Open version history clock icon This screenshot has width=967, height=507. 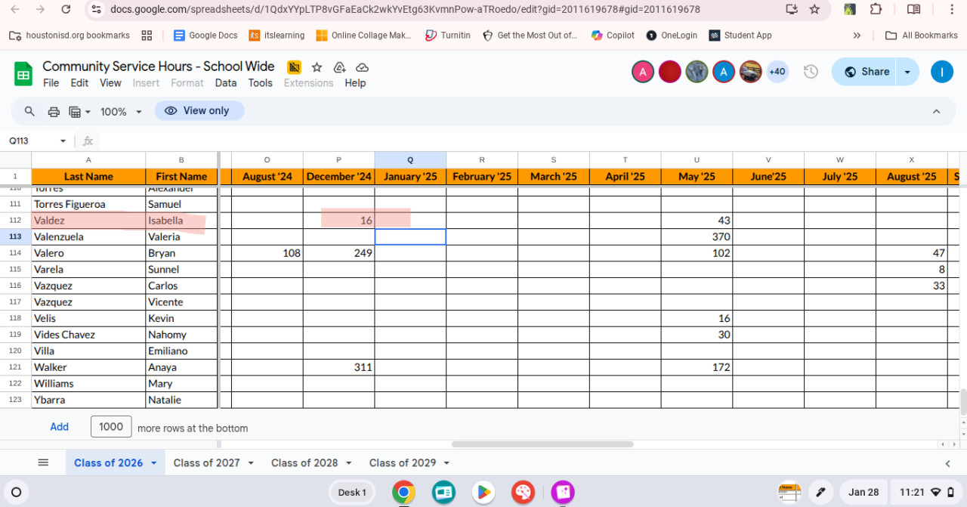811,72
